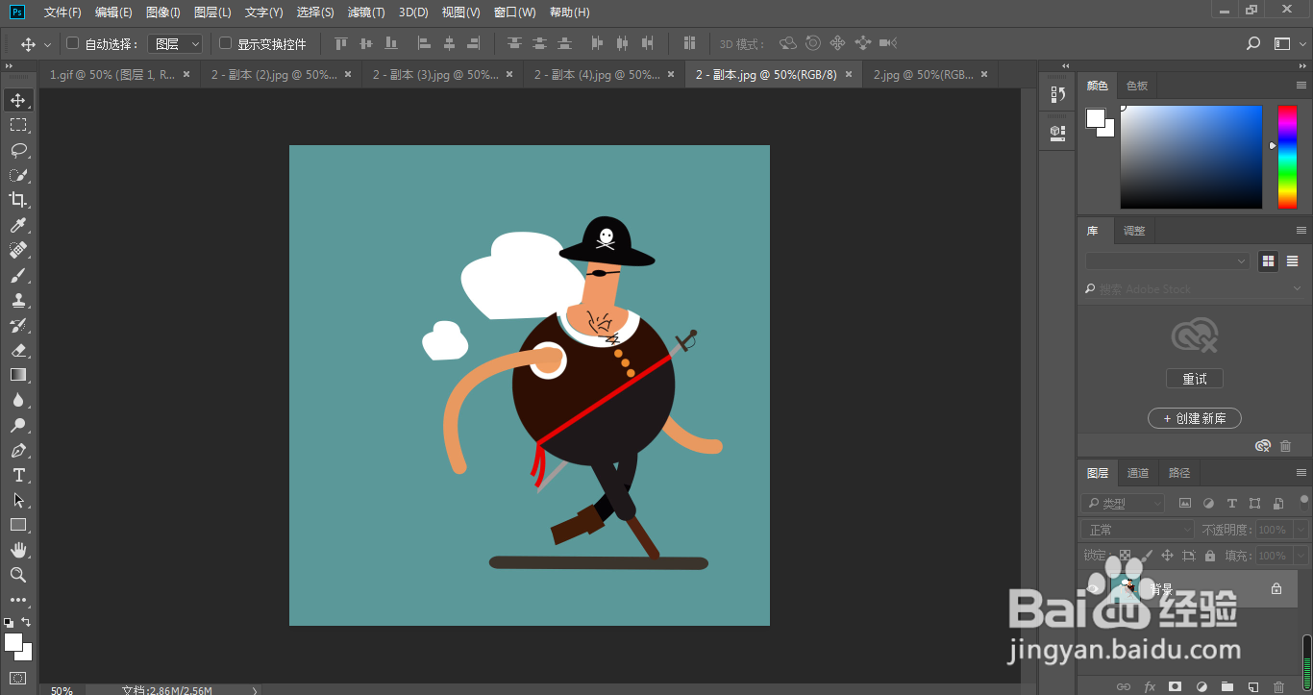Open the 图像(I) menu
The width and height of the screenshot is (1313, 695).
pyautogui.click(x=163, y=12)
